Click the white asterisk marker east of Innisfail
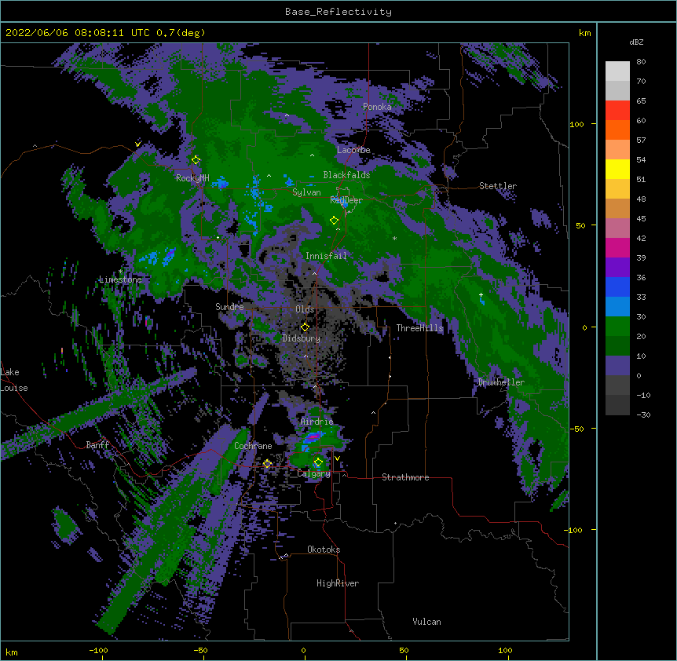The image size is (677, 661). (x=394, y=238)
